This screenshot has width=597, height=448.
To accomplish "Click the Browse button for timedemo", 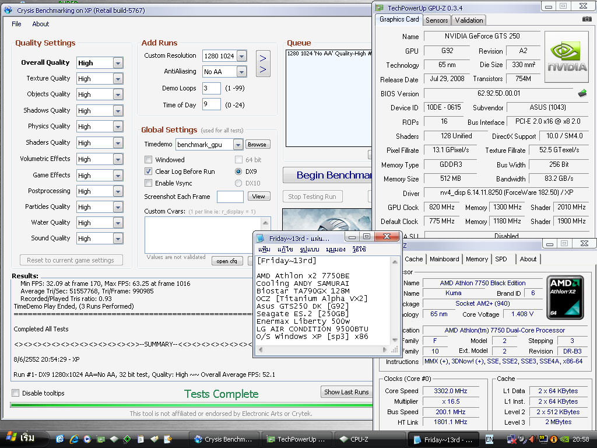I will (257, 145).
